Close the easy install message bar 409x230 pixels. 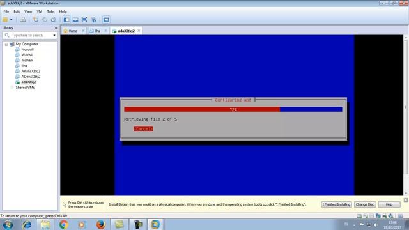(x=406, y=200)
